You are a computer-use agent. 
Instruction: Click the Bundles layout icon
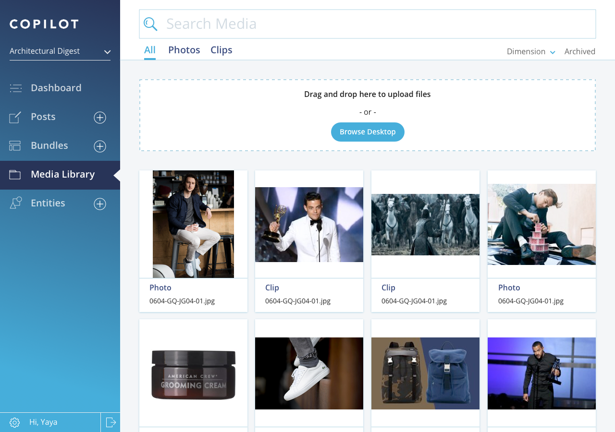tap(15, 146)
